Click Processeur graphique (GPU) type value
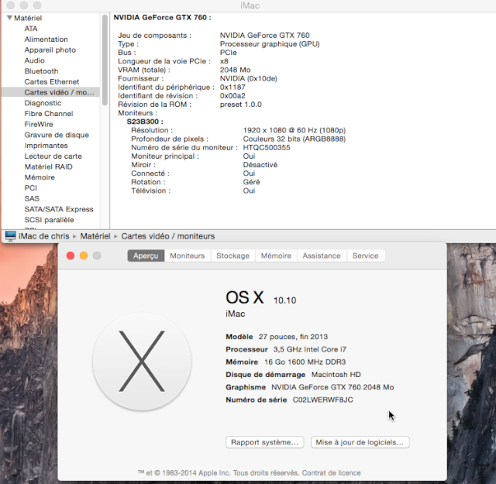 (270, 44)
